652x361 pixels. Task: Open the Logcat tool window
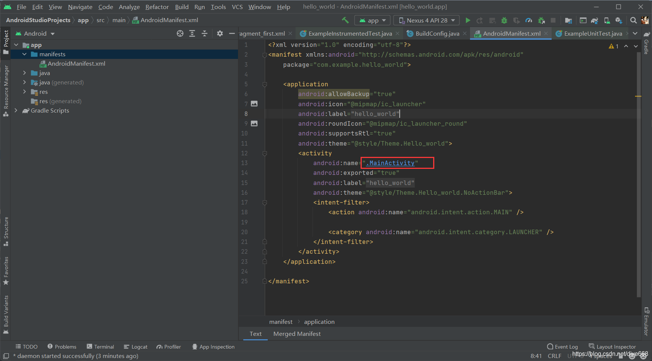click(135, 347)
